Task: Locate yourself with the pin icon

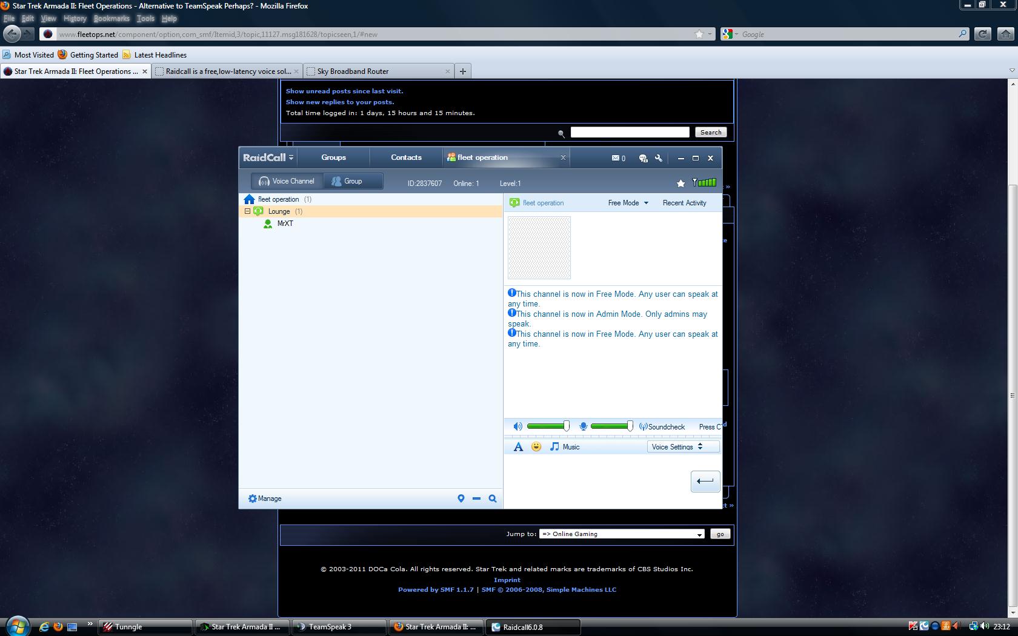Action: (461, 499)
